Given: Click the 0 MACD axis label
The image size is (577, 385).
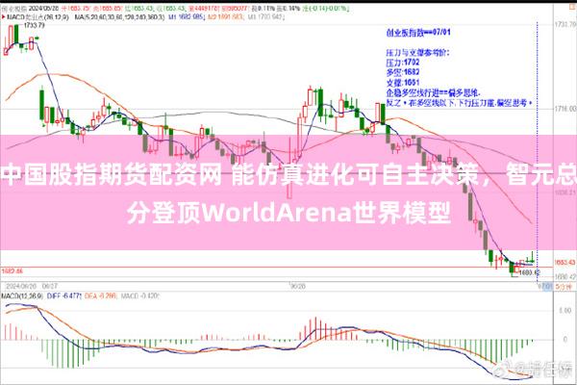Looking at the screenshot, I should coord(565,340).
